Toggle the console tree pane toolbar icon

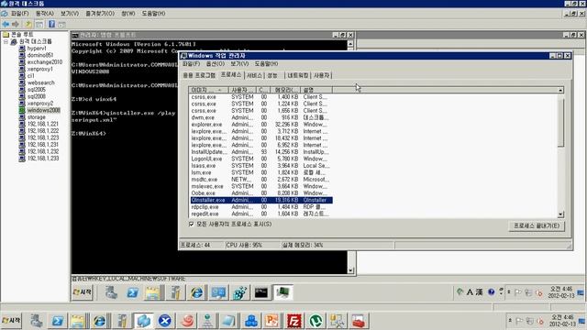click(39, 25)
